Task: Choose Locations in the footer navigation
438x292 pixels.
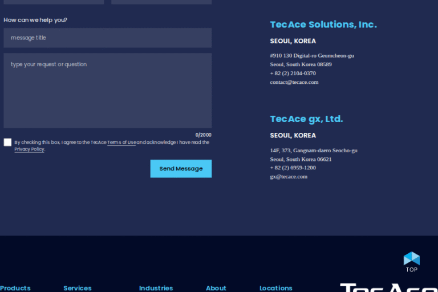Action: [x=276, y=288]
